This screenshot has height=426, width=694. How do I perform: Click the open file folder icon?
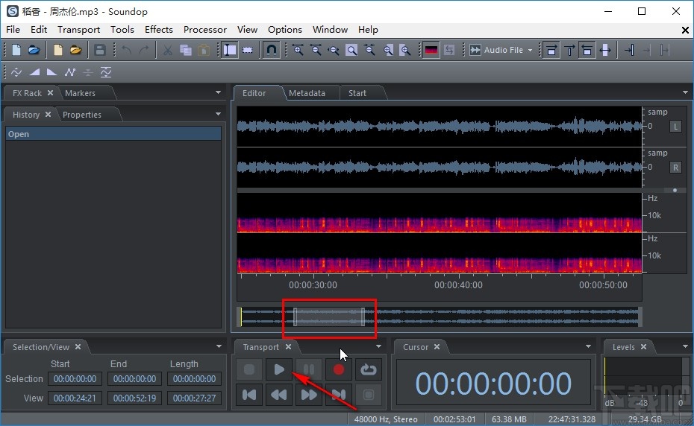pyautogui.click(x=34, y=50)
